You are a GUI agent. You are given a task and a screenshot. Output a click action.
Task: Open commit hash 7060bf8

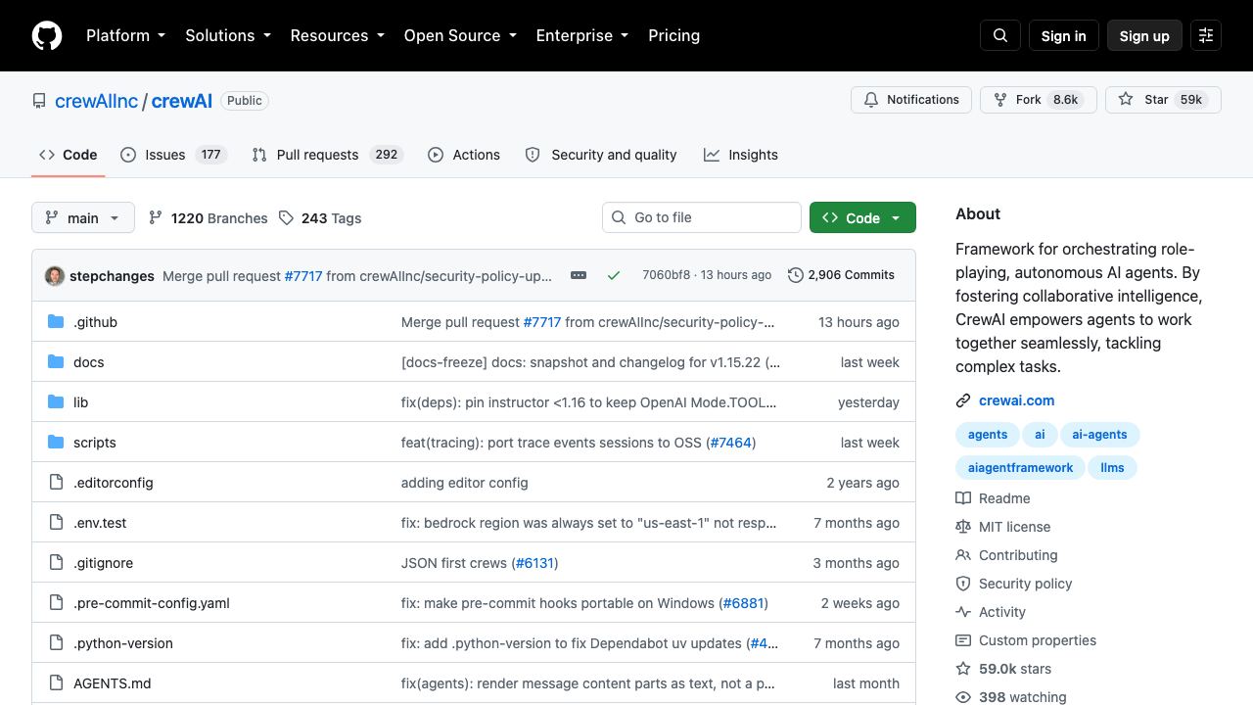666,275
